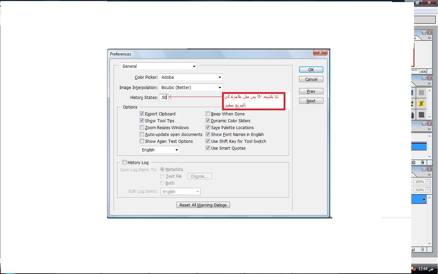Screen dimensions: 438x274
Task: Go to the Next preferences page
Action: [311, 101]
